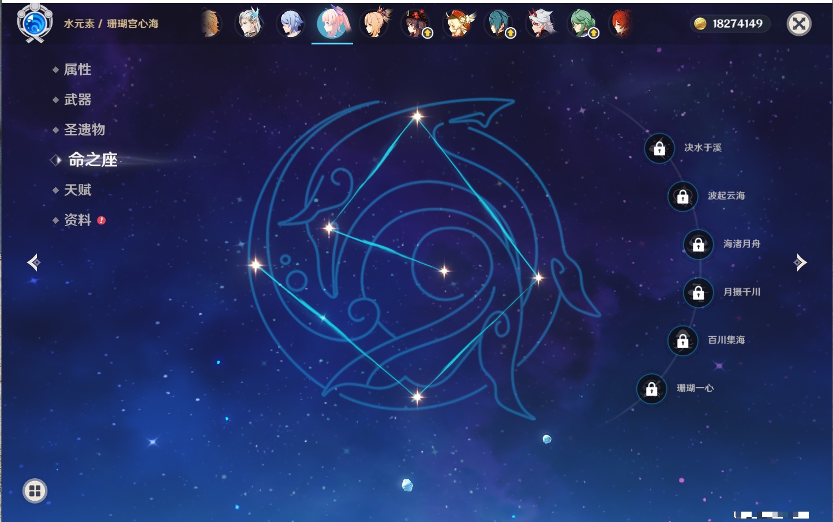This screenshot has height=522, width=833.
Task: Open the 资料 profile menu
Action: pos(78,220)
